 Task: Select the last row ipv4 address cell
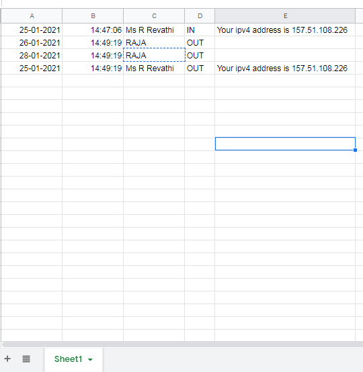coord(285,68)
